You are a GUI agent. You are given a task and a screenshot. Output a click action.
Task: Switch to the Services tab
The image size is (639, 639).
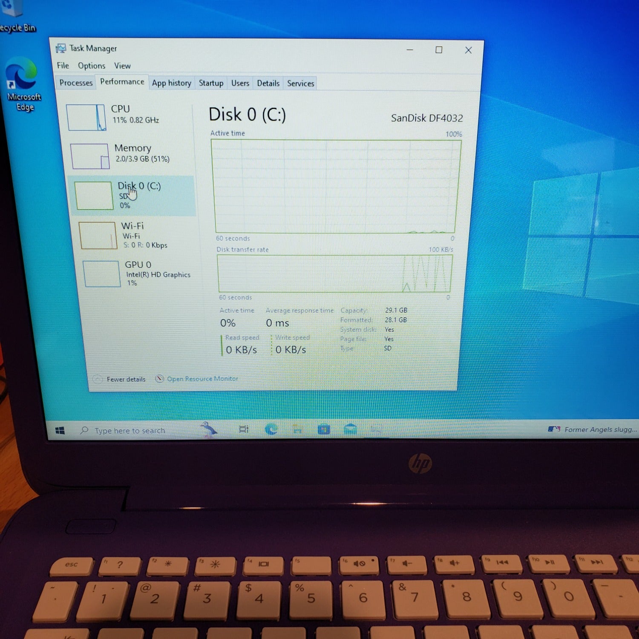301,83
